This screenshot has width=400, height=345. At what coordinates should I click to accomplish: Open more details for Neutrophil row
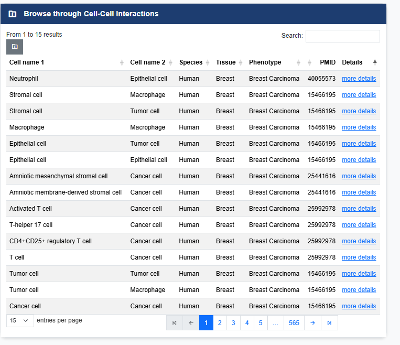tap(359, 79)
